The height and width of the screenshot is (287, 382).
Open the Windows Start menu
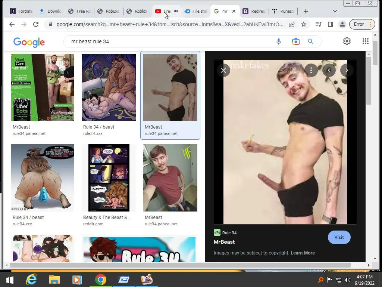point(10,280)
